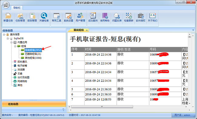Screen dimensions: 197x119
Task: Click the 号码 column header
Action: coord(165,49)
